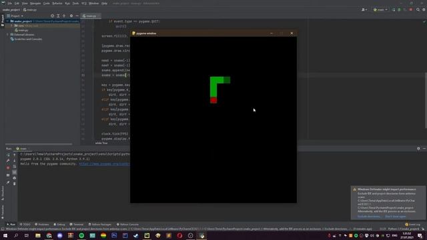Switch to the TODO tool tab
The image size is (427, 240).
(x=25, y=225)
